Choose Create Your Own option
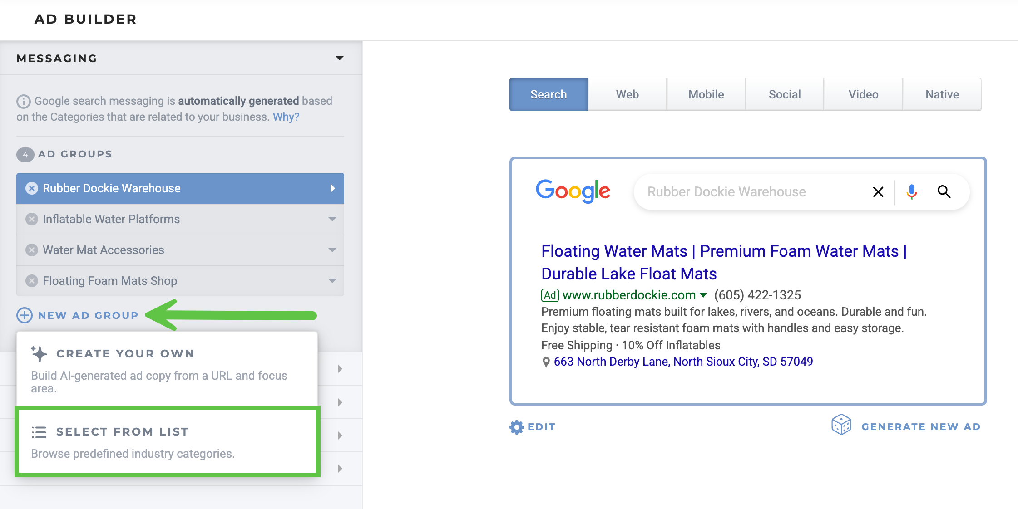Screen dimensions: 1018x509 [x=168, y=369]
